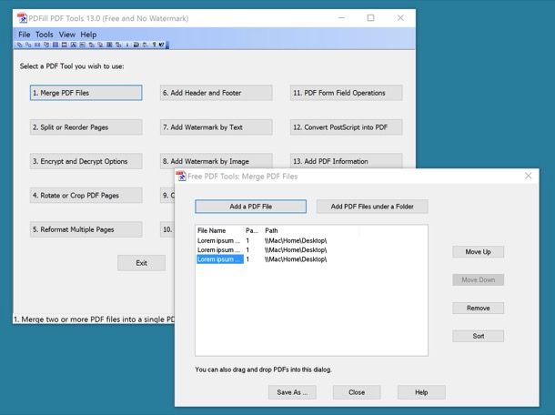The height and width of the screenshot is (415, 555).
Task: Click the PDFill app icon in main title bar
Action: click(x=22, y=18)
